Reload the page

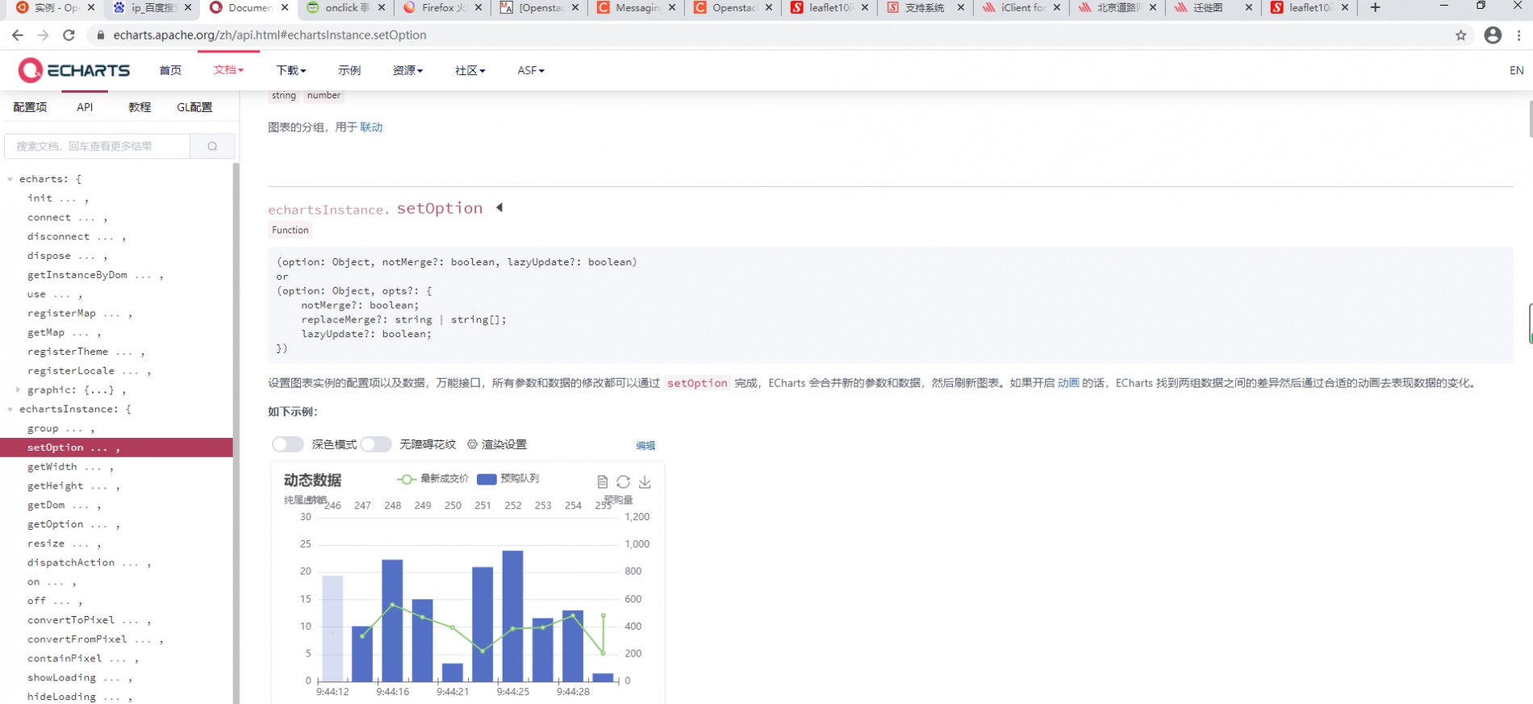pos(69,35)
